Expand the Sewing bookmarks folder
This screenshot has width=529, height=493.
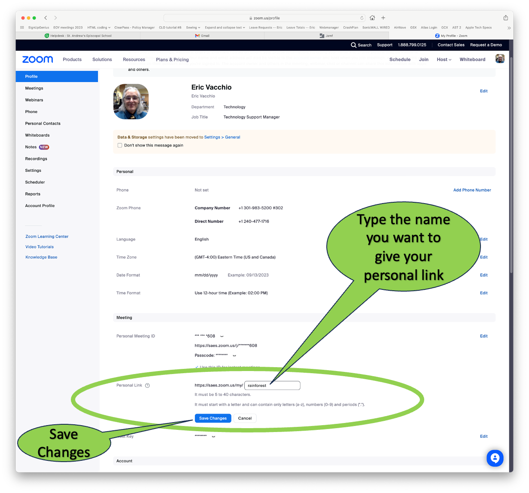193,27
